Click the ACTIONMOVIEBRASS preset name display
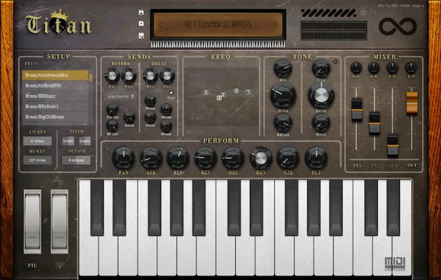This screenshot has height=280, width=441. tap(218, 25)
